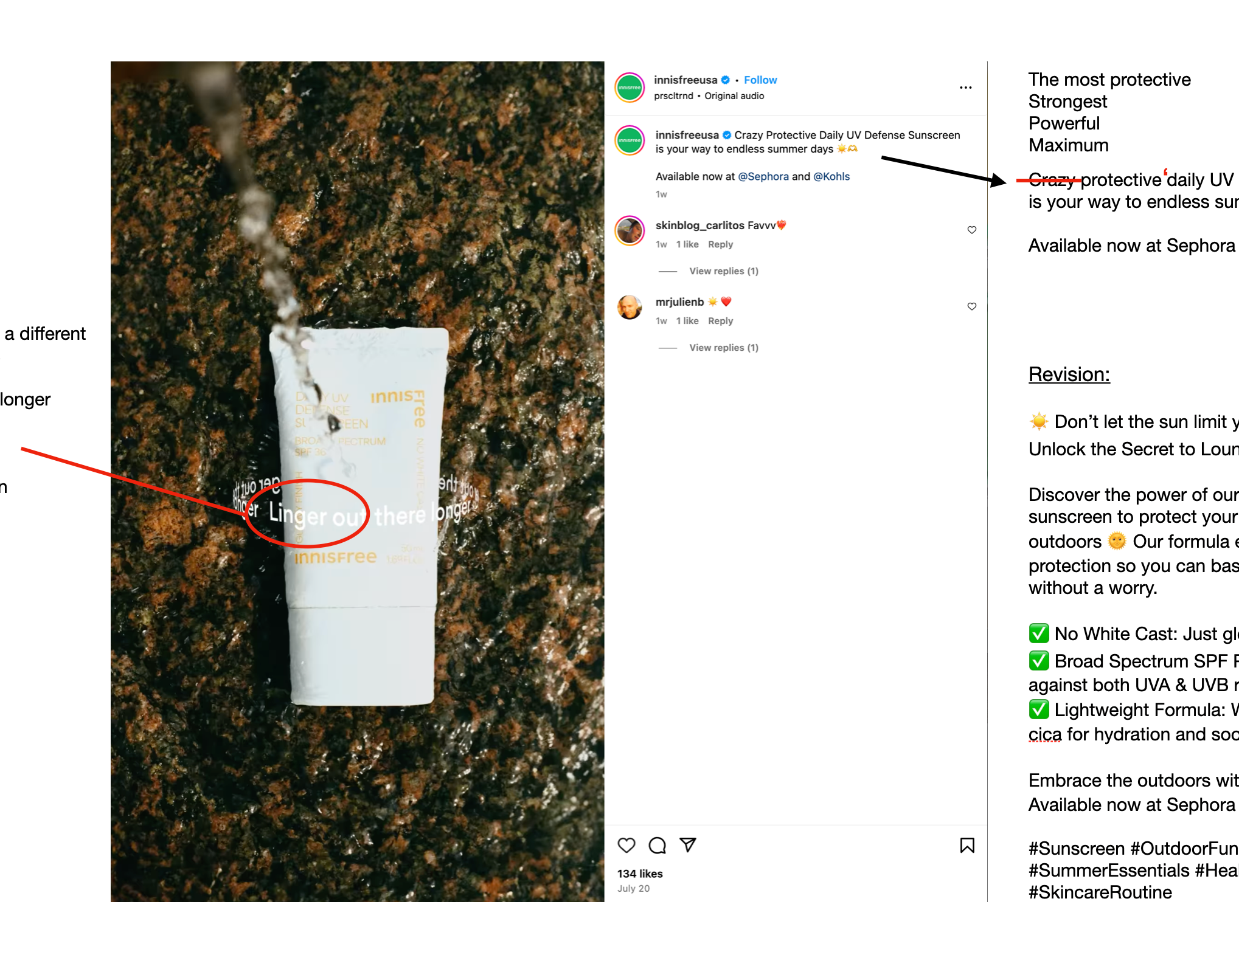The width and height of the screenshot is (1239, 969).
Task: Open the @Sephora mention link
Action: [763, 176]
